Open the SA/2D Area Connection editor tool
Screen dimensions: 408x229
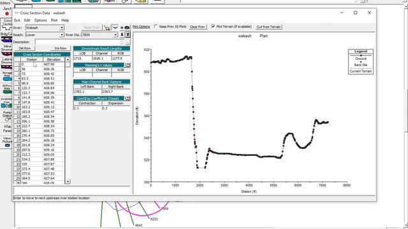(x=6, y=103)
